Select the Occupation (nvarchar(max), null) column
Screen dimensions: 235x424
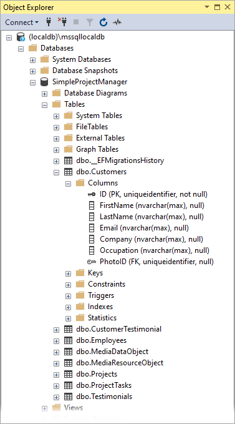(x=155, y=250)
